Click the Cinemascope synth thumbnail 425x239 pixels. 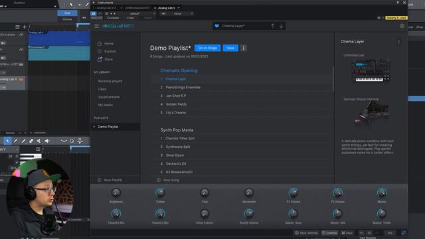(x=371, y=71)
